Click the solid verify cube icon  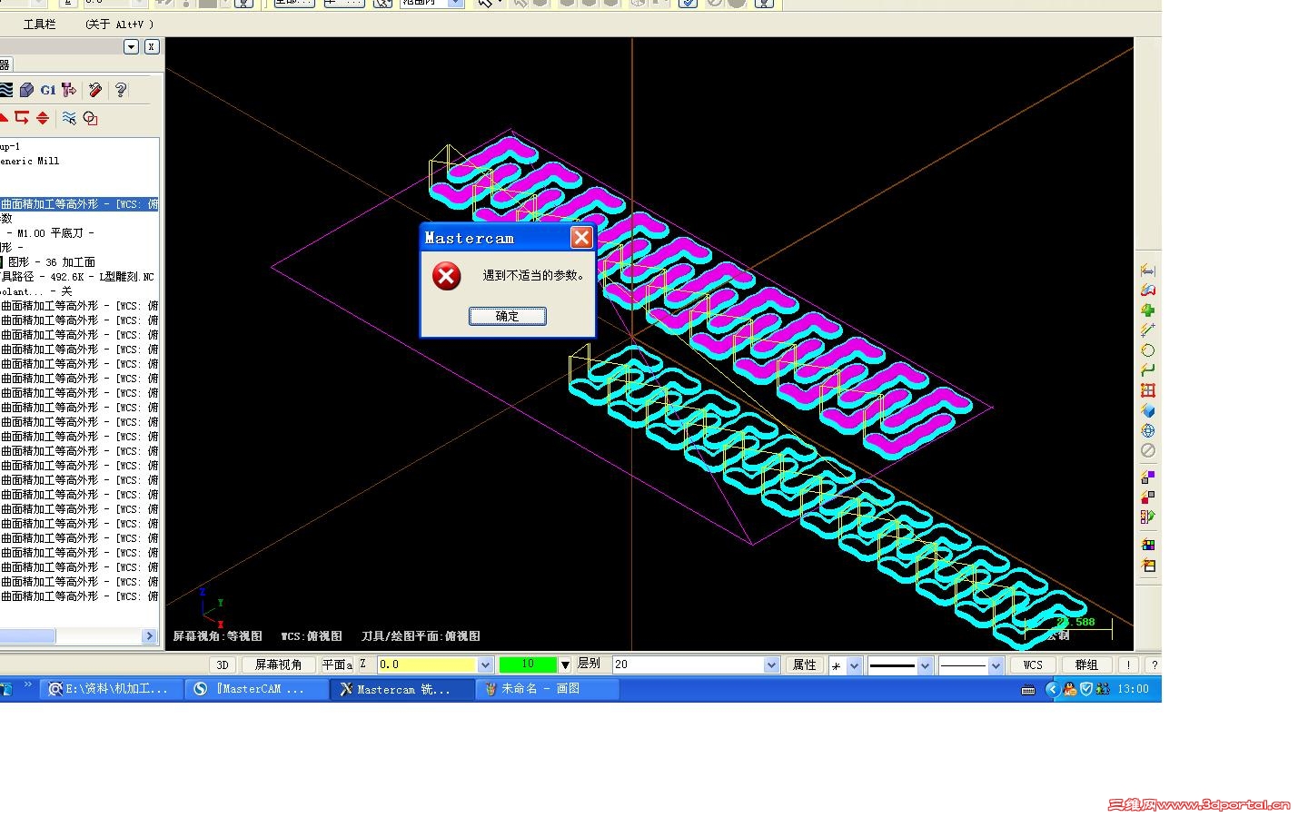point(26,90)
